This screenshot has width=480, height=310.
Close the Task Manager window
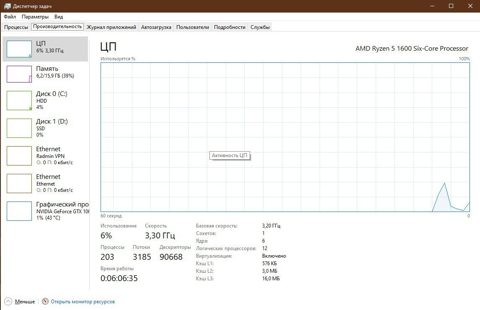click(x=470, y=6)
